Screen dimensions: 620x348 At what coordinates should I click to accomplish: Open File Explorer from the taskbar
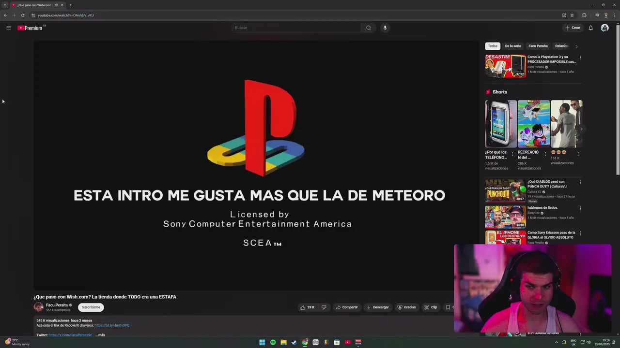(x=283, y=342)
